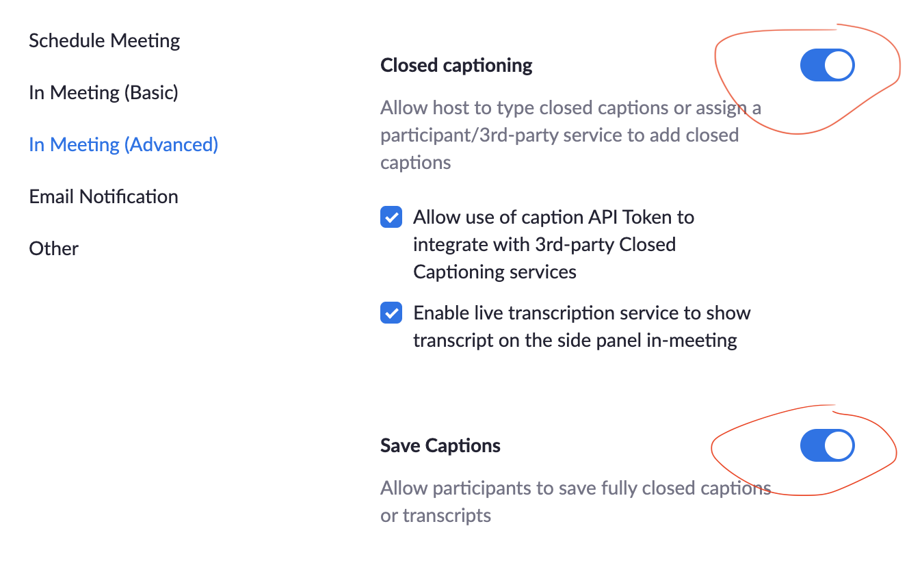Image resolution: width=922 pixels, height=563 pixels.
Task: Click the Closed captioning heading
Action: point(456,65)
